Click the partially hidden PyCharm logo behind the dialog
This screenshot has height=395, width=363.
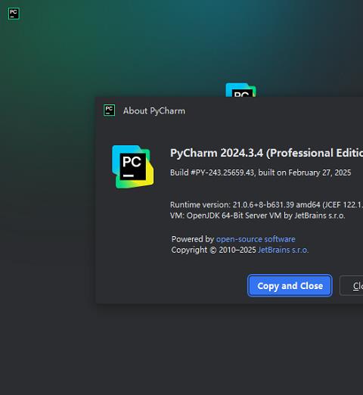point(240,90)
